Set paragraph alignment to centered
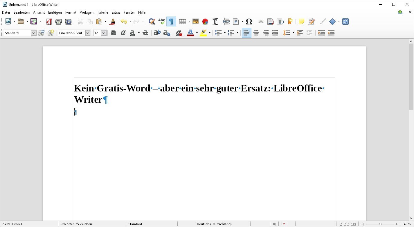This screenshot has height=227, width=414. click(x=256, y=33)
